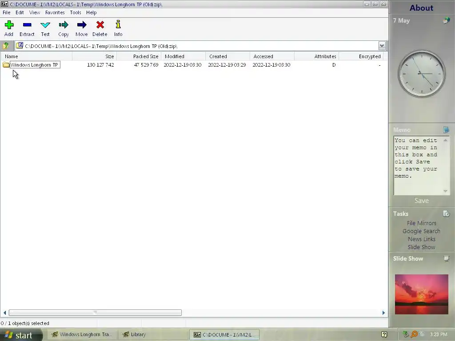Click the created date 2022-12-19 03:29
This screenshot has width=455, height=341.
(x=227, y=65)
